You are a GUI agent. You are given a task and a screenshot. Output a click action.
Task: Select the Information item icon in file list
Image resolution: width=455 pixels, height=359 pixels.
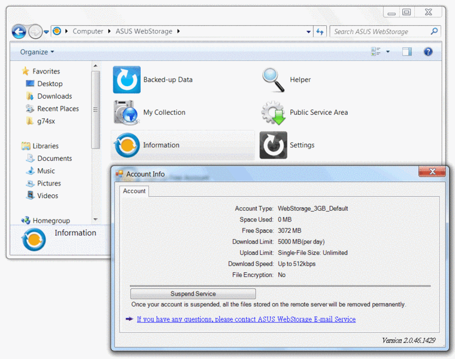tap(126, 145)
